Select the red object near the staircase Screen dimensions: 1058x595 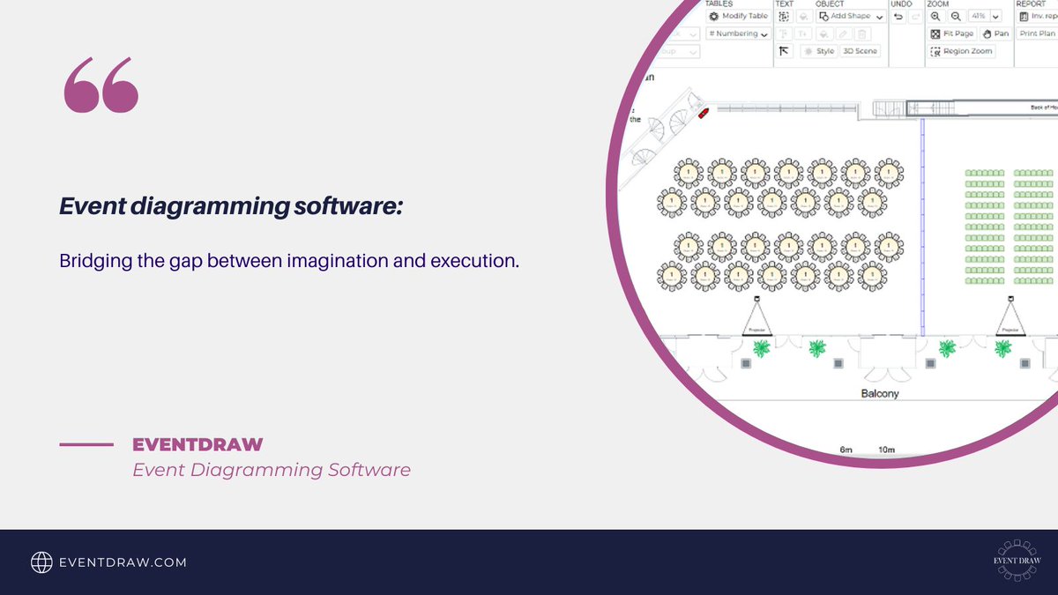point(704,113)
